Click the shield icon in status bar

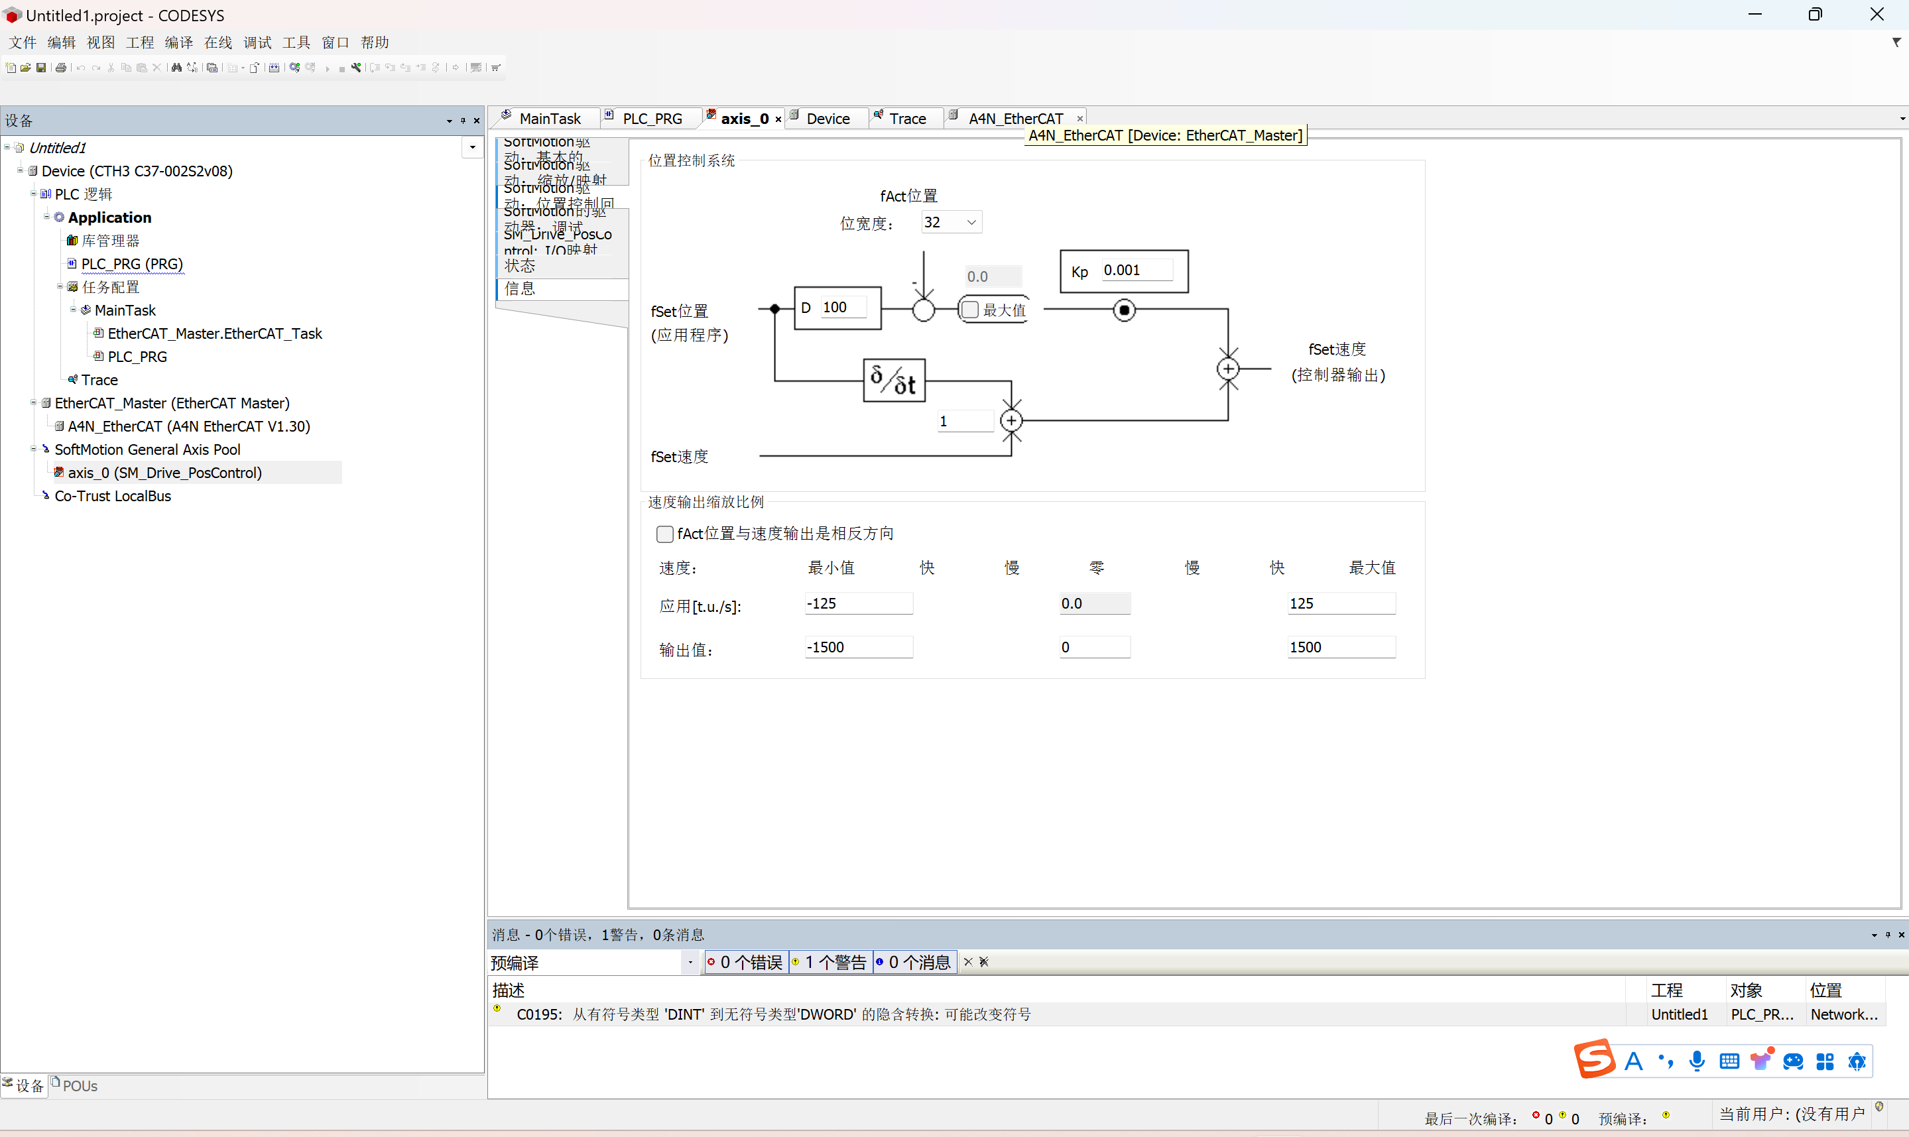click(x=1879, y=1107)
